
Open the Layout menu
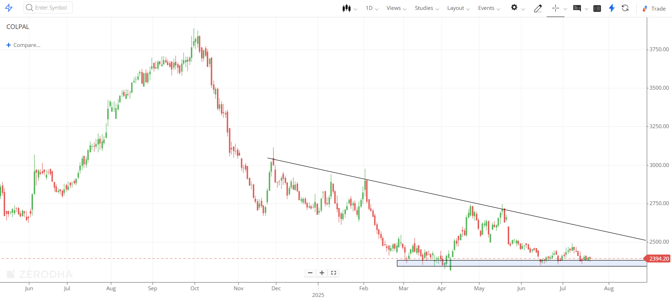pos(458,8)
